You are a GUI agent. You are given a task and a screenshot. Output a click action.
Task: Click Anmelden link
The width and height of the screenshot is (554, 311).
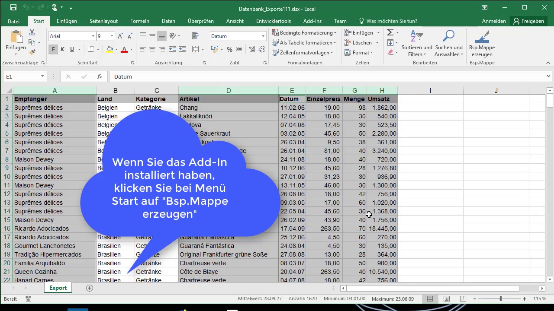(x=494, y=21)
